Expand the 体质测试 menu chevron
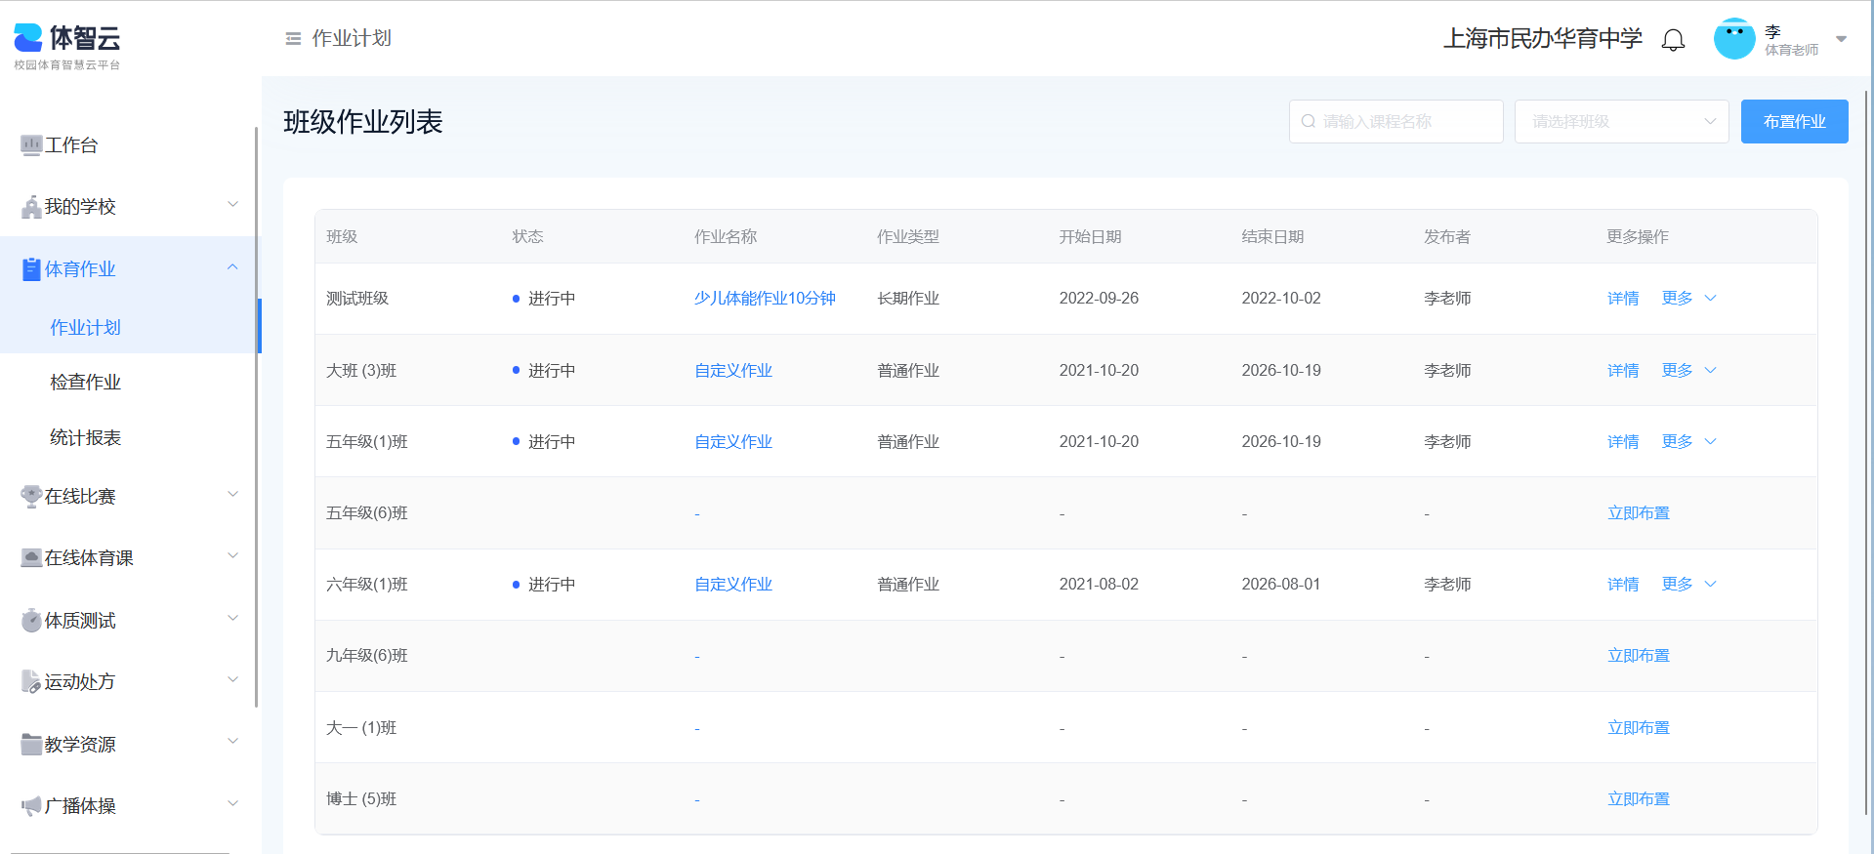This screenshot has width=1874, height=854. coord(232,619)
